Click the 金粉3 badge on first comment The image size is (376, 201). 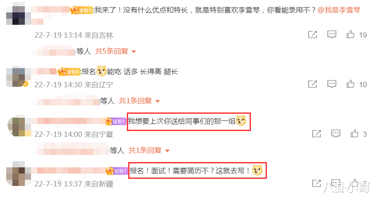[x=81, y=10]
